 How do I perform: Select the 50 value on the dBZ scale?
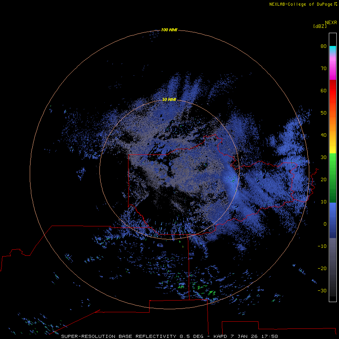click(x=324, y=113)
